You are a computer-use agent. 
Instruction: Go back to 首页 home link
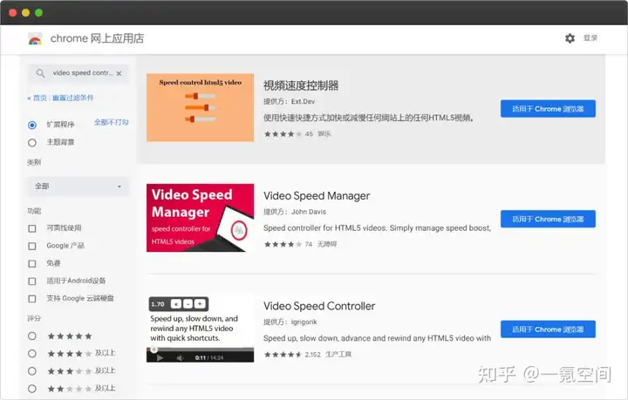click(39, 98)
